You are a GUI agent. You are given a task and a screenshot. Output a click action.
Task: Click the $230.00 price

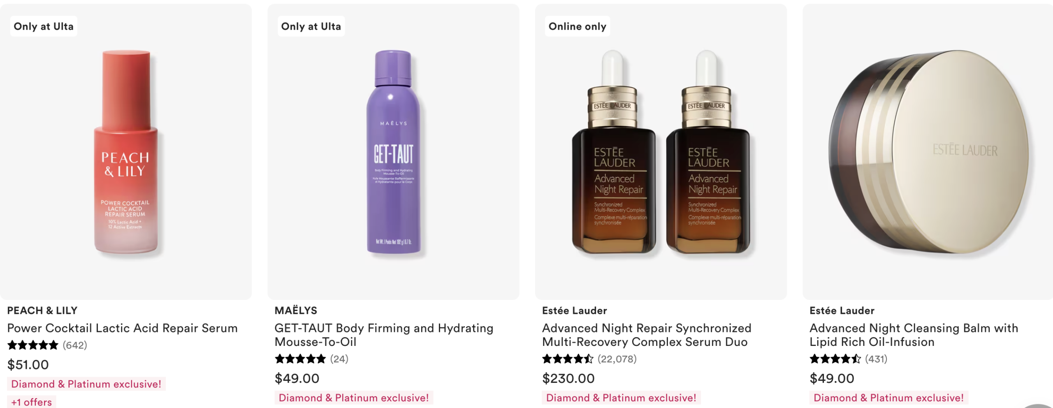pyautogui.click(x=568, y=378)
